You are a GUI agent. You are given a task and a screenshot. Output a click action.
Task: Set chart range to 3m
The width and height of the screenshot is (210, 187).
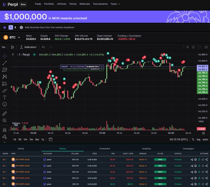pyautogui.click(x=31, y=139)
